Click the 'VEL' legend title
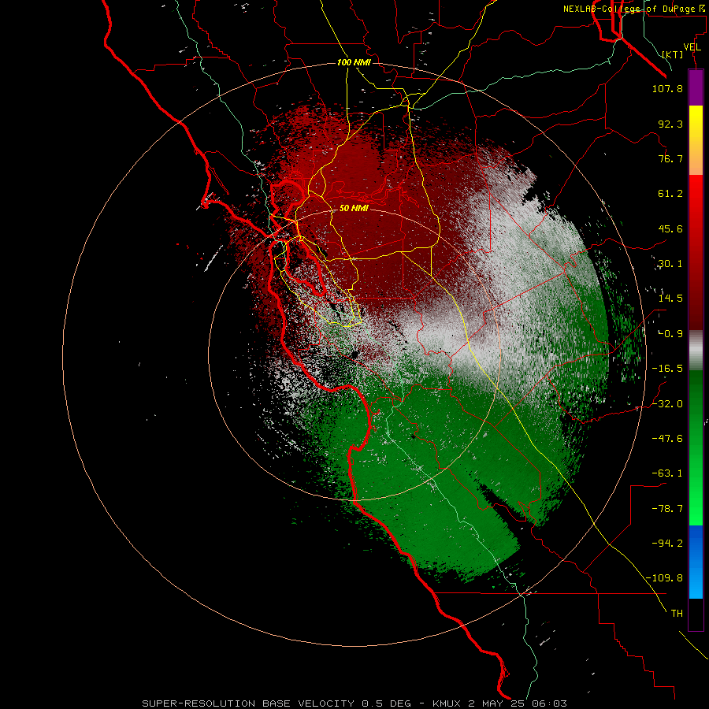Screen dimensions: 709x709 (x=692, y=46)
